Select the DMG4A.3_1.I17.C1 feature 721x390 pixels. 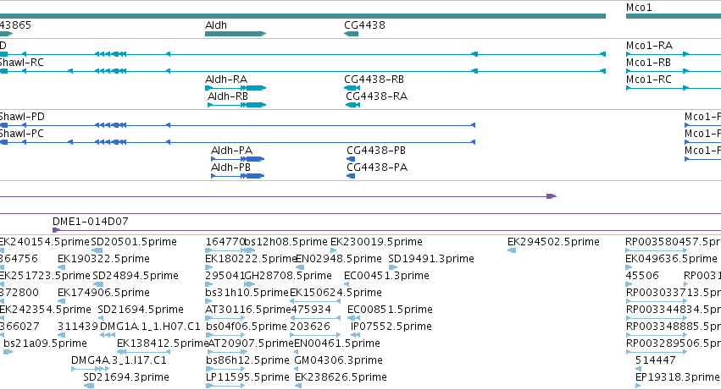point(90,369)
